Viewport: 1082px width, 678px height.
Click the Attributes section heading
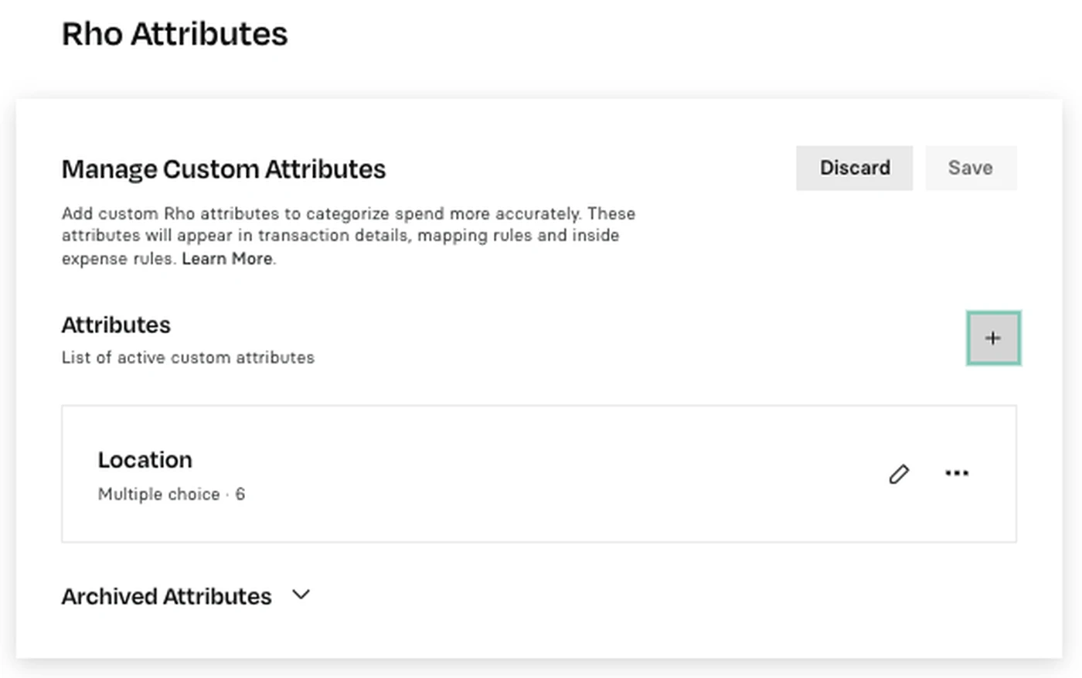116,325
